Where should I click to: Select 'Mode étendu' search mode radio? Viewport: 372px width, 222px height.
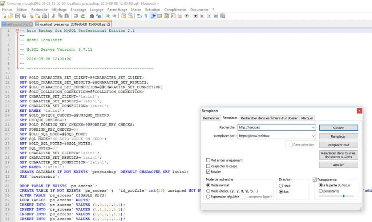click(x=208, y=191)
